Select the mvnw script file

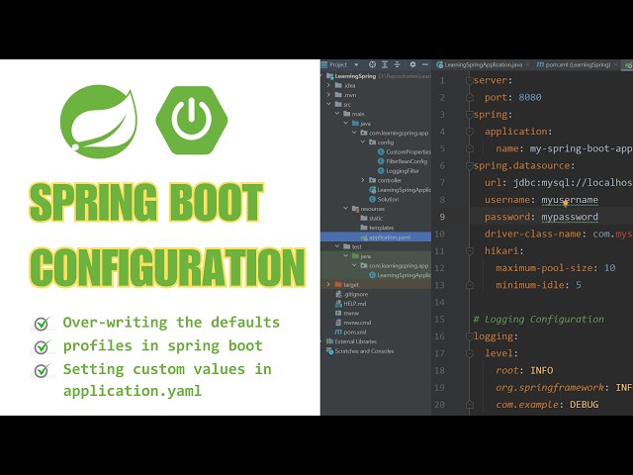(347, 313)
